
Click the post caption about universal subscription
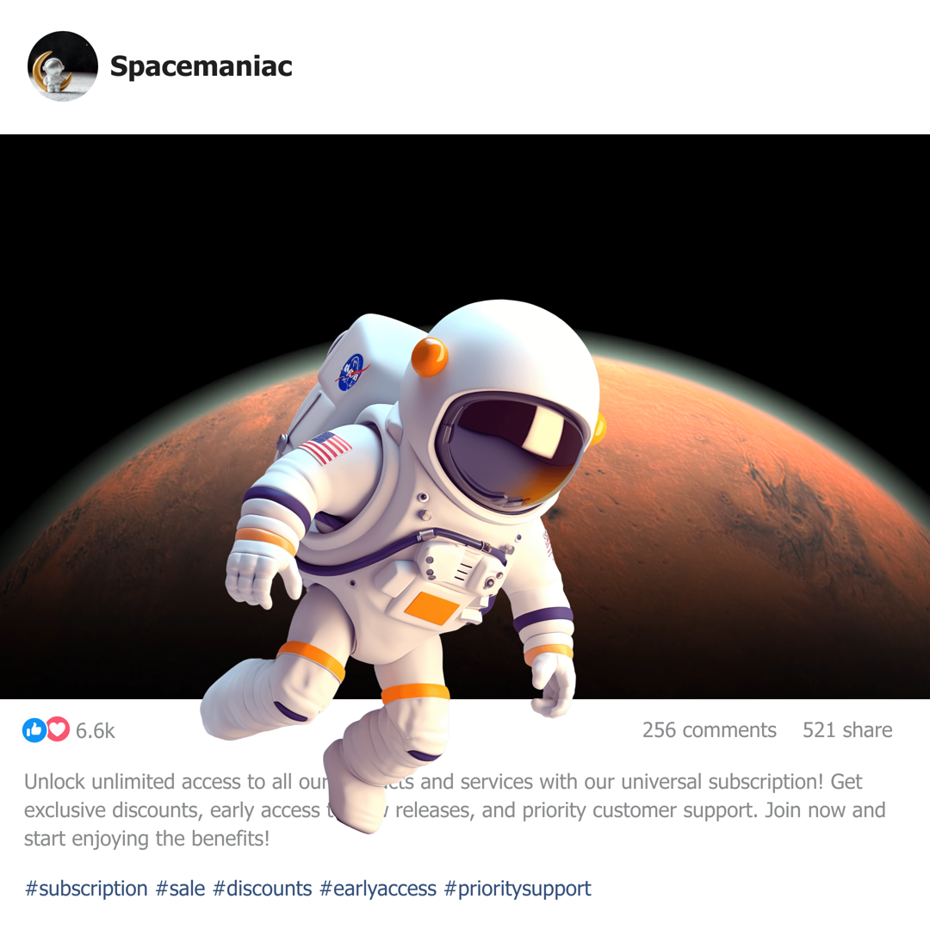pos(455,810)
